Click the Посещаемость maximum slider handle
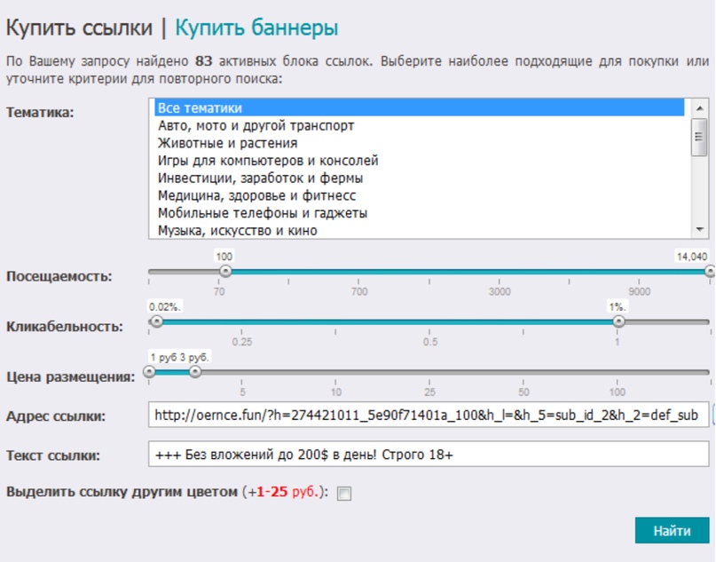The height and width of the screenshot is (562, 716). (709, 272)
